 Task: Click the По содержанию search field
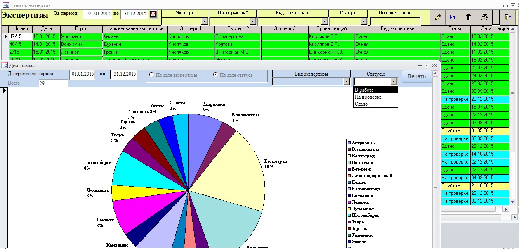point(395,21)
